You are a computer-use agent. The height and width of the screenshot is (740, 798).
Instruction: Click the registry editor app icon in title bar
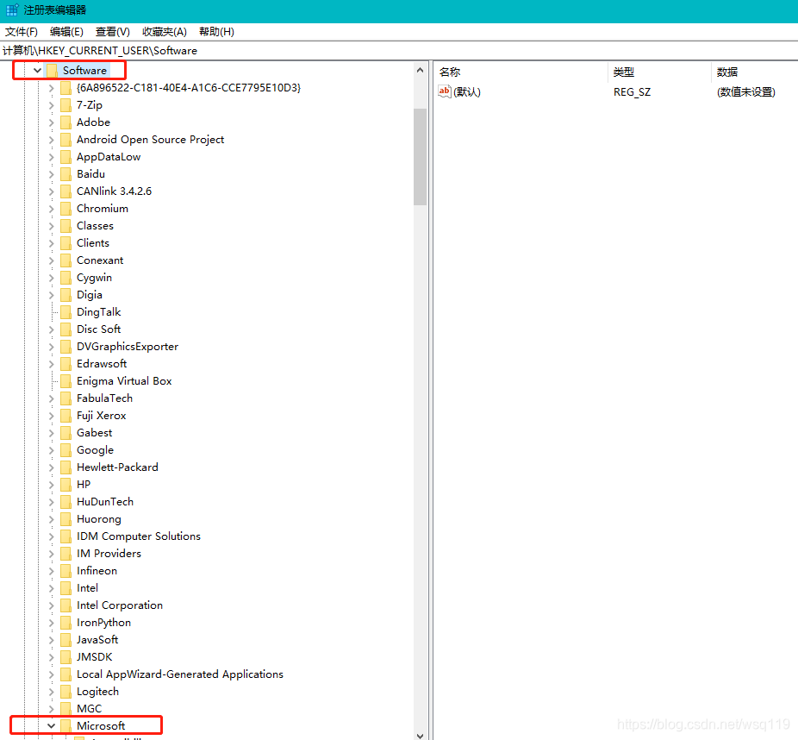tap(12, 9)
